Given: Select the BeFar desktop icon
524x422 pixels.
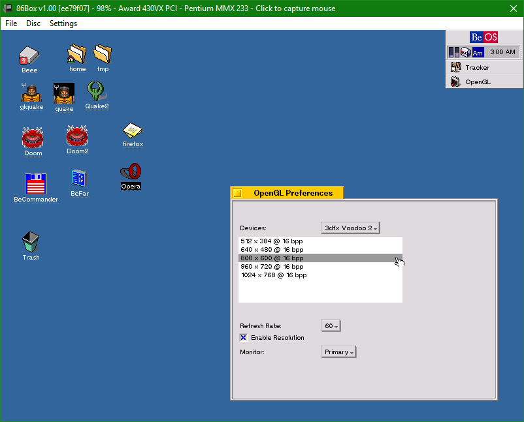Looking at the screenshot, I should click(x=79, y=179).
